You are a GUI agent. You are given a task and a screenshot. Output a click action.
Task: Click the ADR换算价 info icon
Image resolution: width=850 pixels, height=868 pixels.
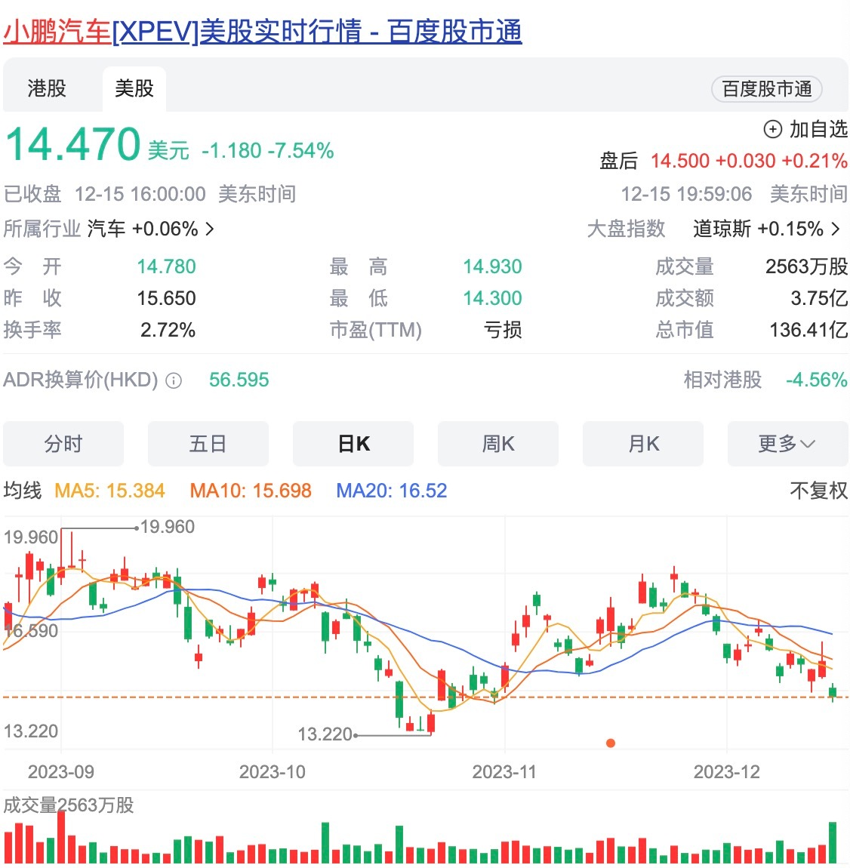[174, 380]
